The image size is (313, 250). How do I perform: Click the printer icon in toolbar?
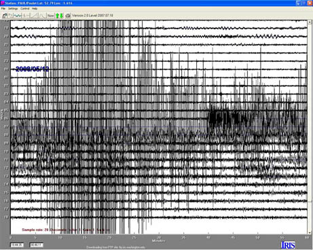tap(68, 16)
